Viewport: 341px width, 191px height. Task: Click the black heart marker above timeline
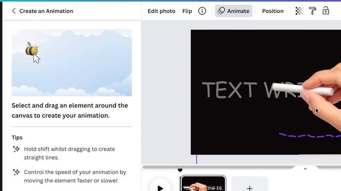(x=180, y=170)
